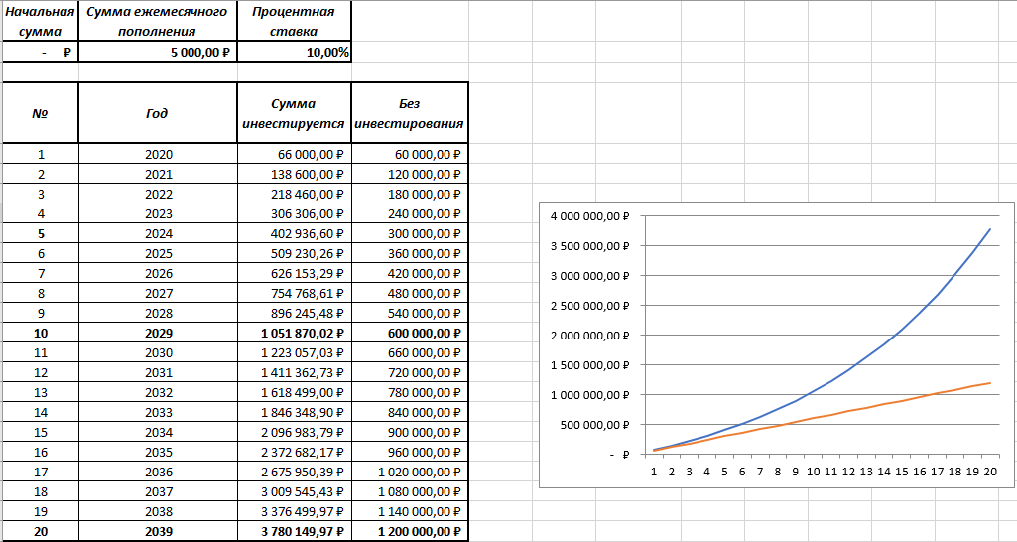Select the cell 480 000,00 ₽
Image resolution: width=1017 pixels, height=542 pixels.
409,294
